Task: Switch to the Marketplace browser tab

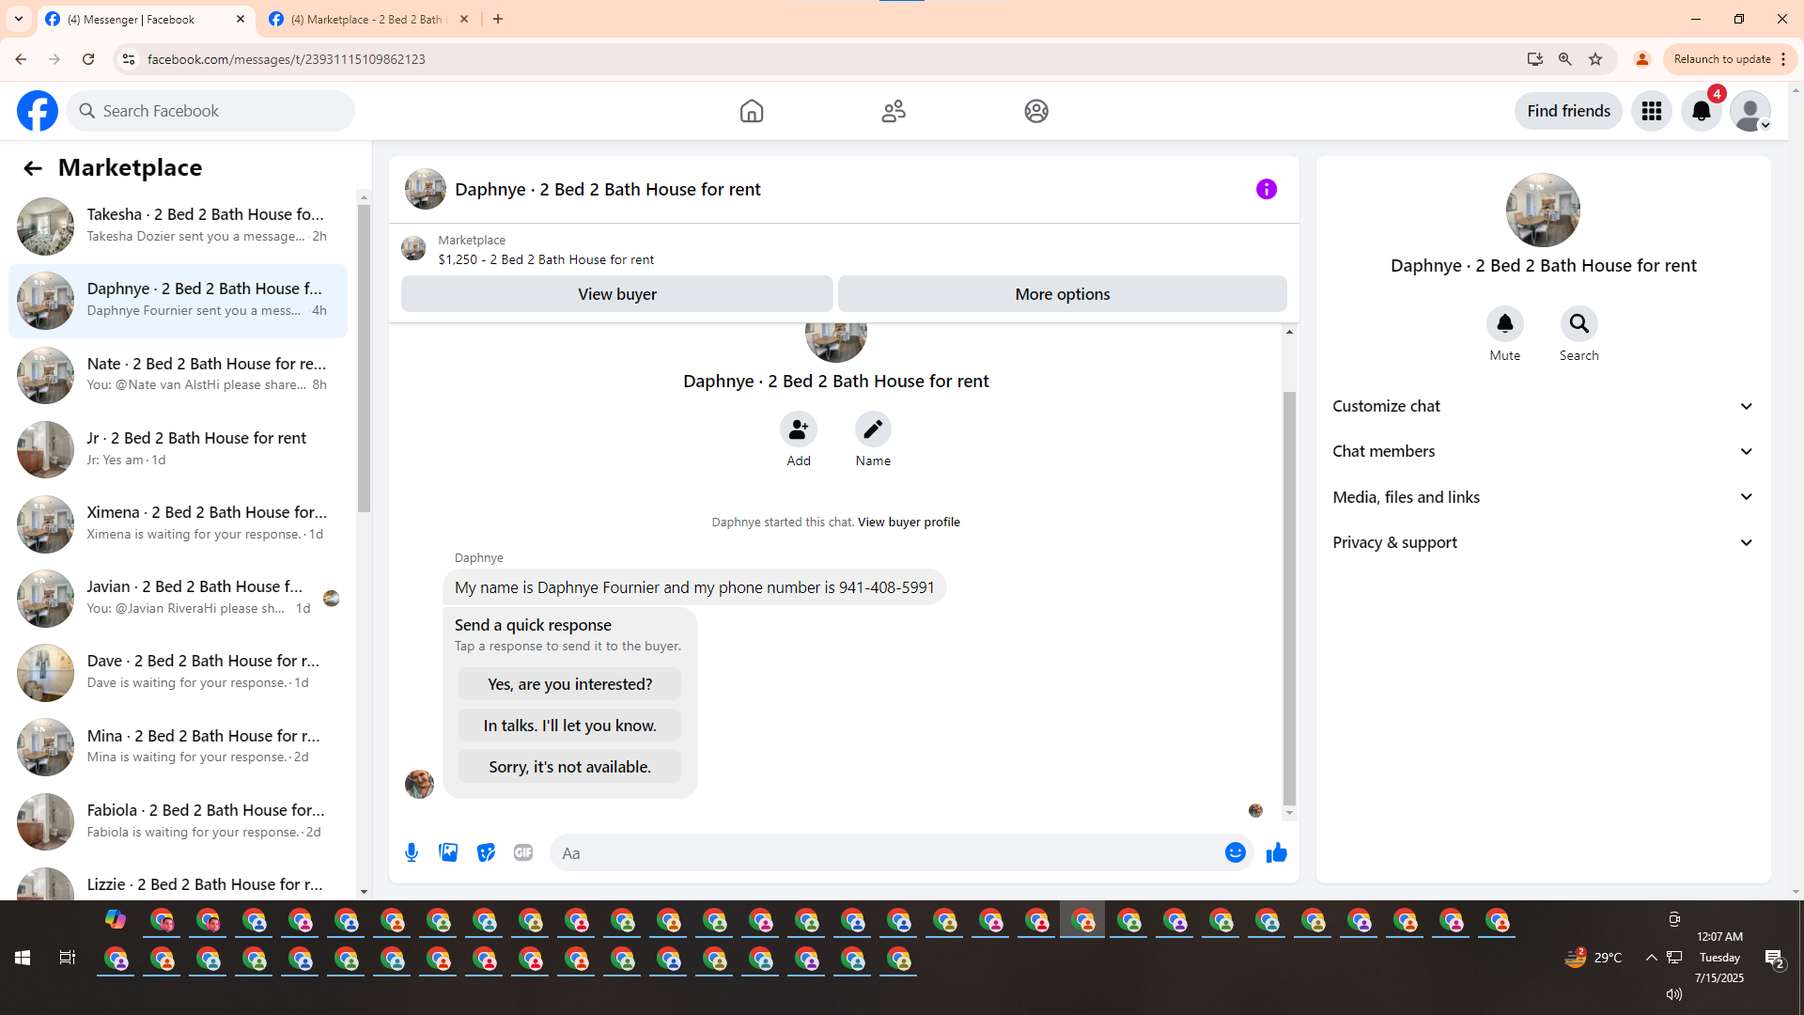Action: (368, 19)
